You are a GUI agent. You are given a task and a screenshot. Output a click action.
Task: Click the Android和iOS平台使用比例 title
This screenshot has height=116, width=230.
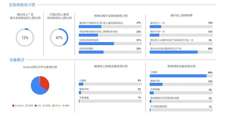(x=40, y=67)
